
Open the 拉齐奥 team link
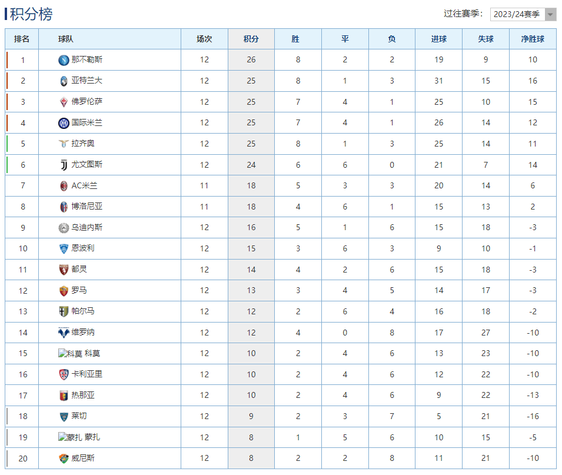pos(83,144)
